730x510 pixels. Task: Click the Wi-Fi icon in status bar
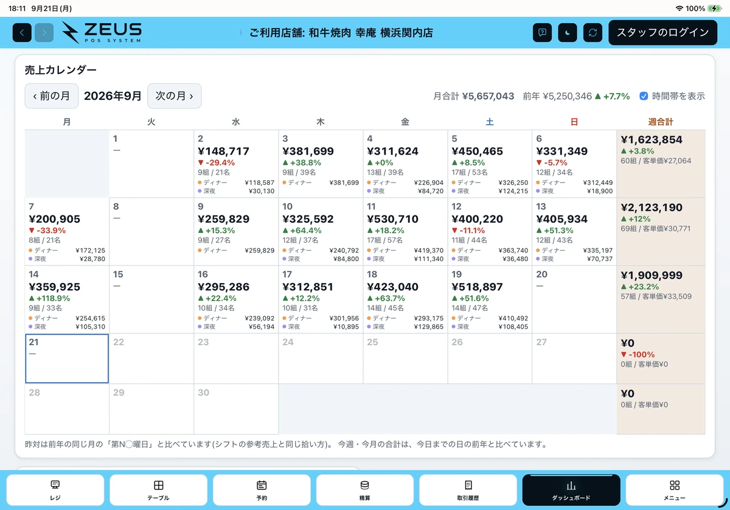pos(679,9)
